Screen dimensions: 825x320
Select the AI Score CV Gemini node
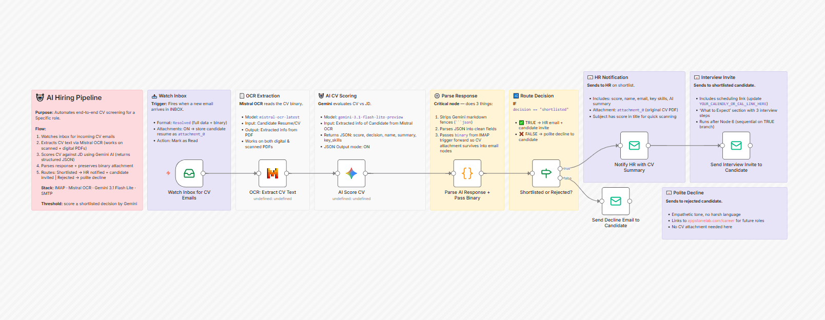click(351, 173)
